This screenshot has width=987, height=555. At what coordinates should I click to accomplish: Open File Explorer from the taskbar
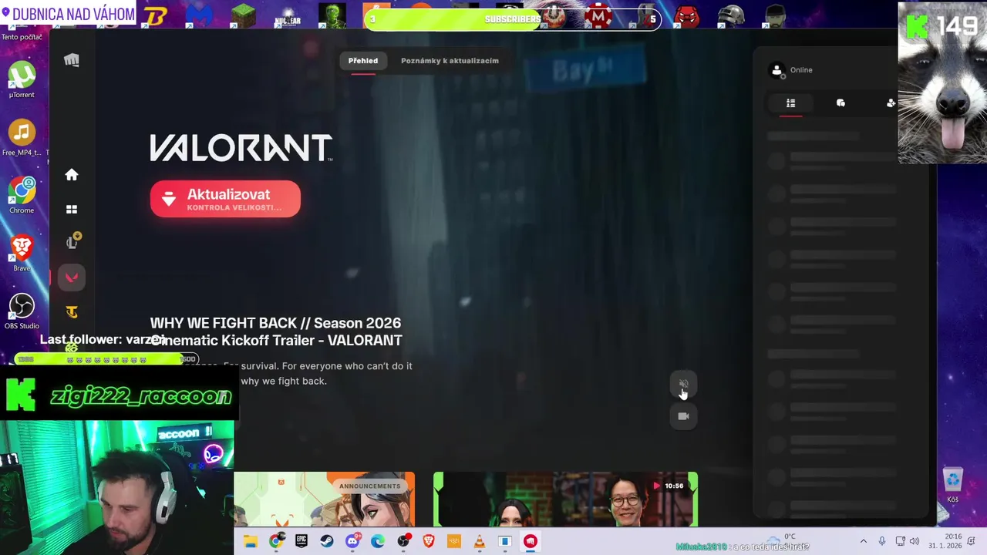(x=250, y=542)
